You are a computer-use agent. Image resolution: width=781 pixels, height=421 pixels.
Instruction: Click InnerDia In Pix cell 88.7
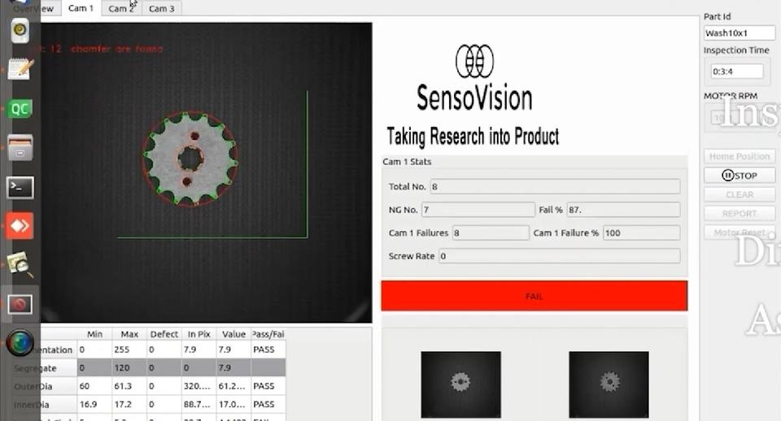point(199,405)
